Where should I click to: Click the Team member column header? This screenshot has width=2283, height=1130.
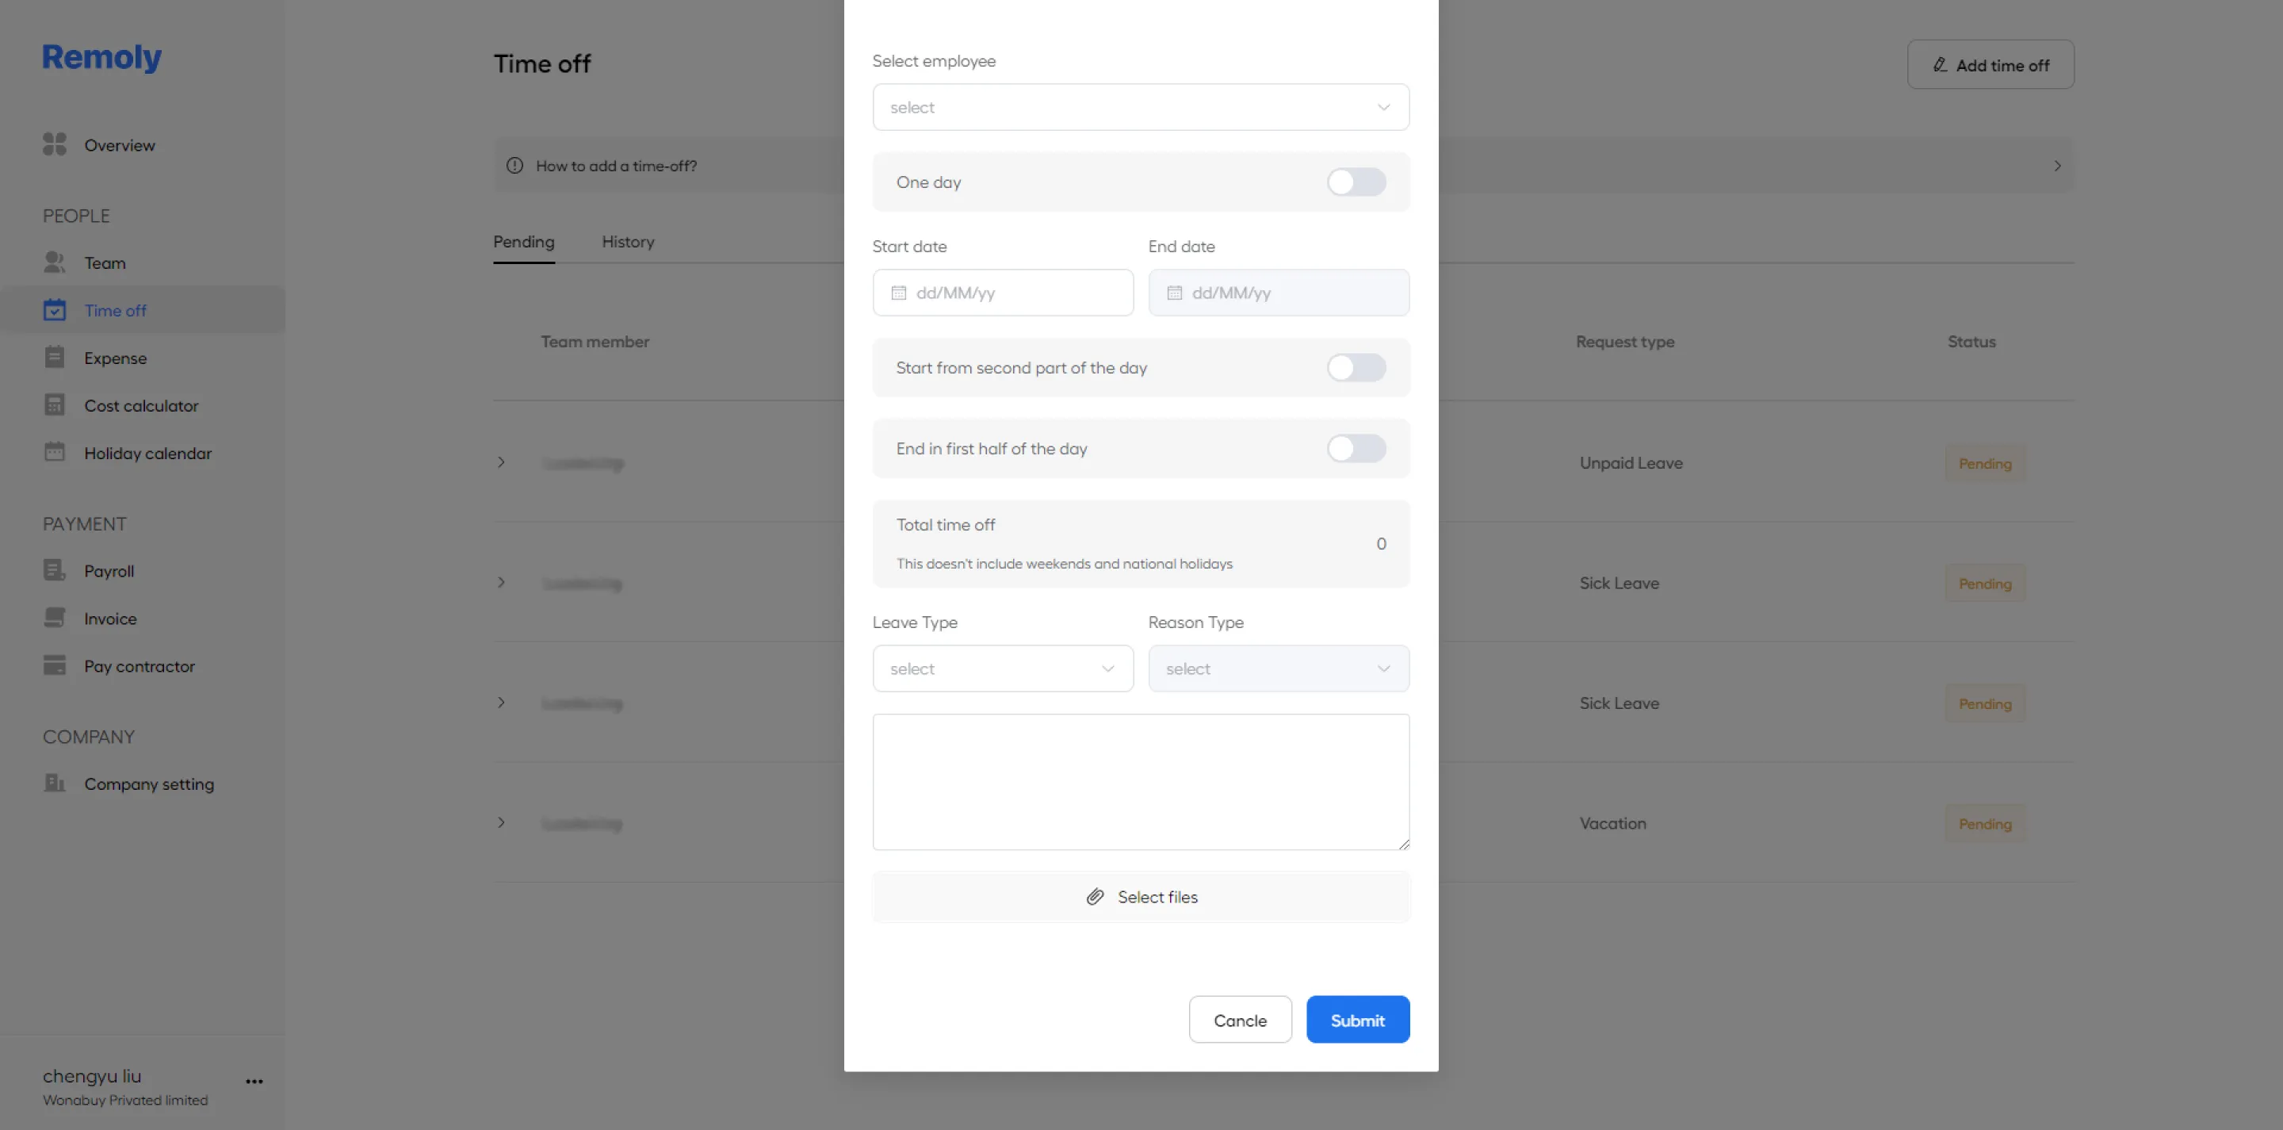click(595, 342)
